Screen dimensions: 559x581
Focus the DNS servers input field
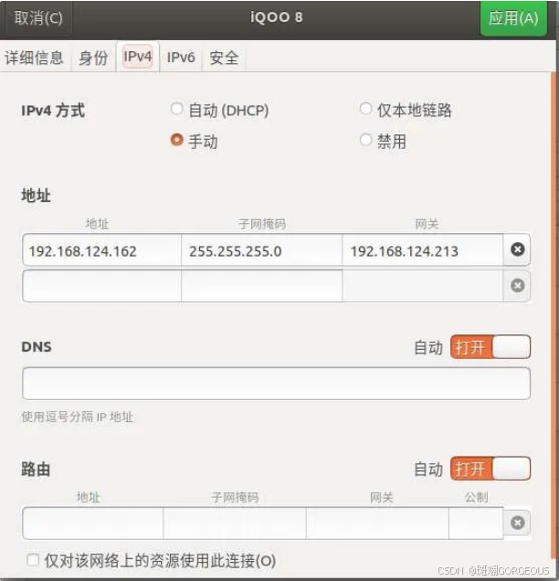coord(277,384)
